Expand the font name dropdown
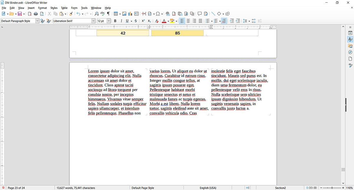Screen dimensions: 354x190 pyautogui.click(x=94, y=21)
